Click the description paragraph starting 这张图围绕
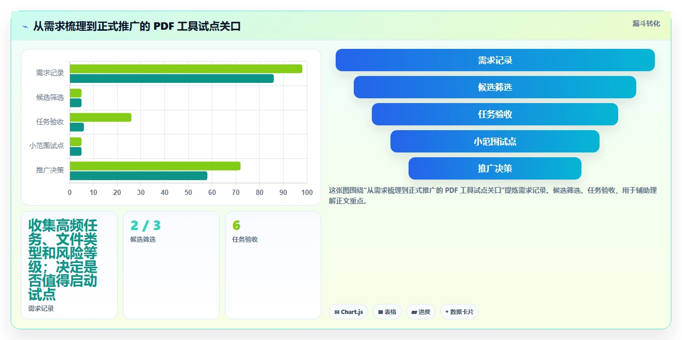The width and height of the screenshot is (682, 340). 493,195
